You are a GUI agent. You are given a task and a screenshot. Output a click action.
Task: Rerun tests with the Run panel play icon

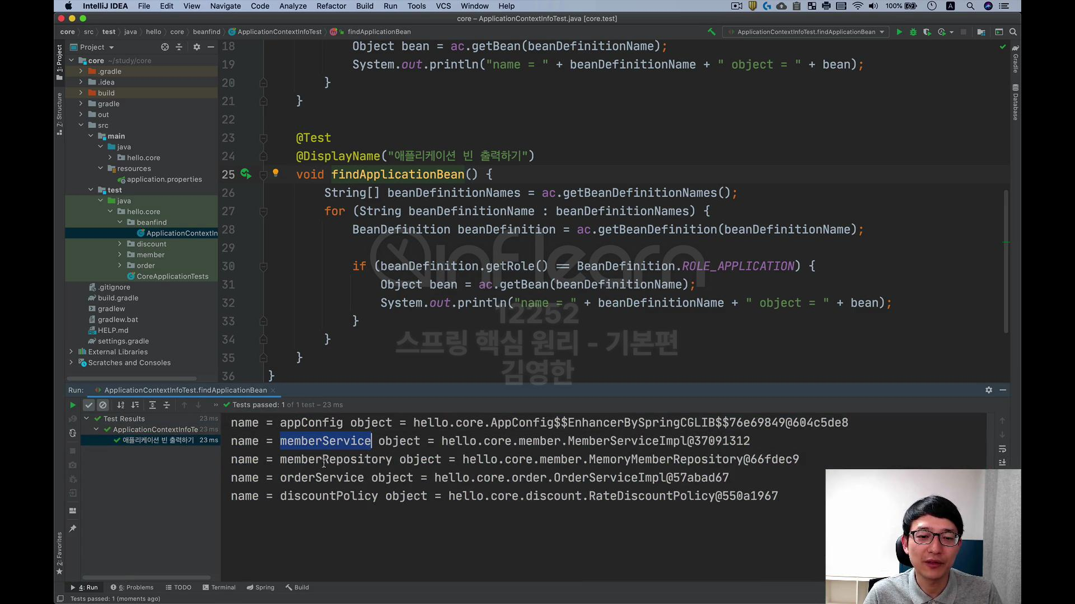click(72, 405)
